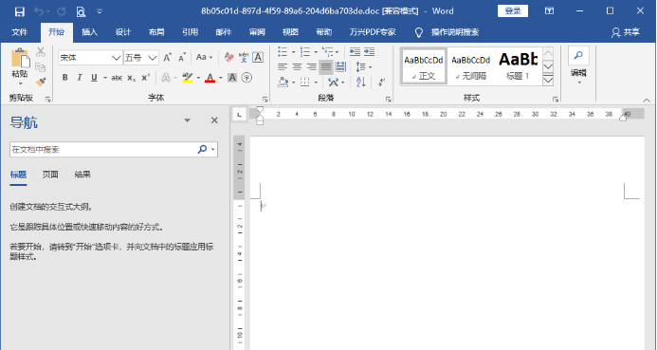657x350 pixels.
Task: Click the 共享 share button
Action: click(626, 32)
